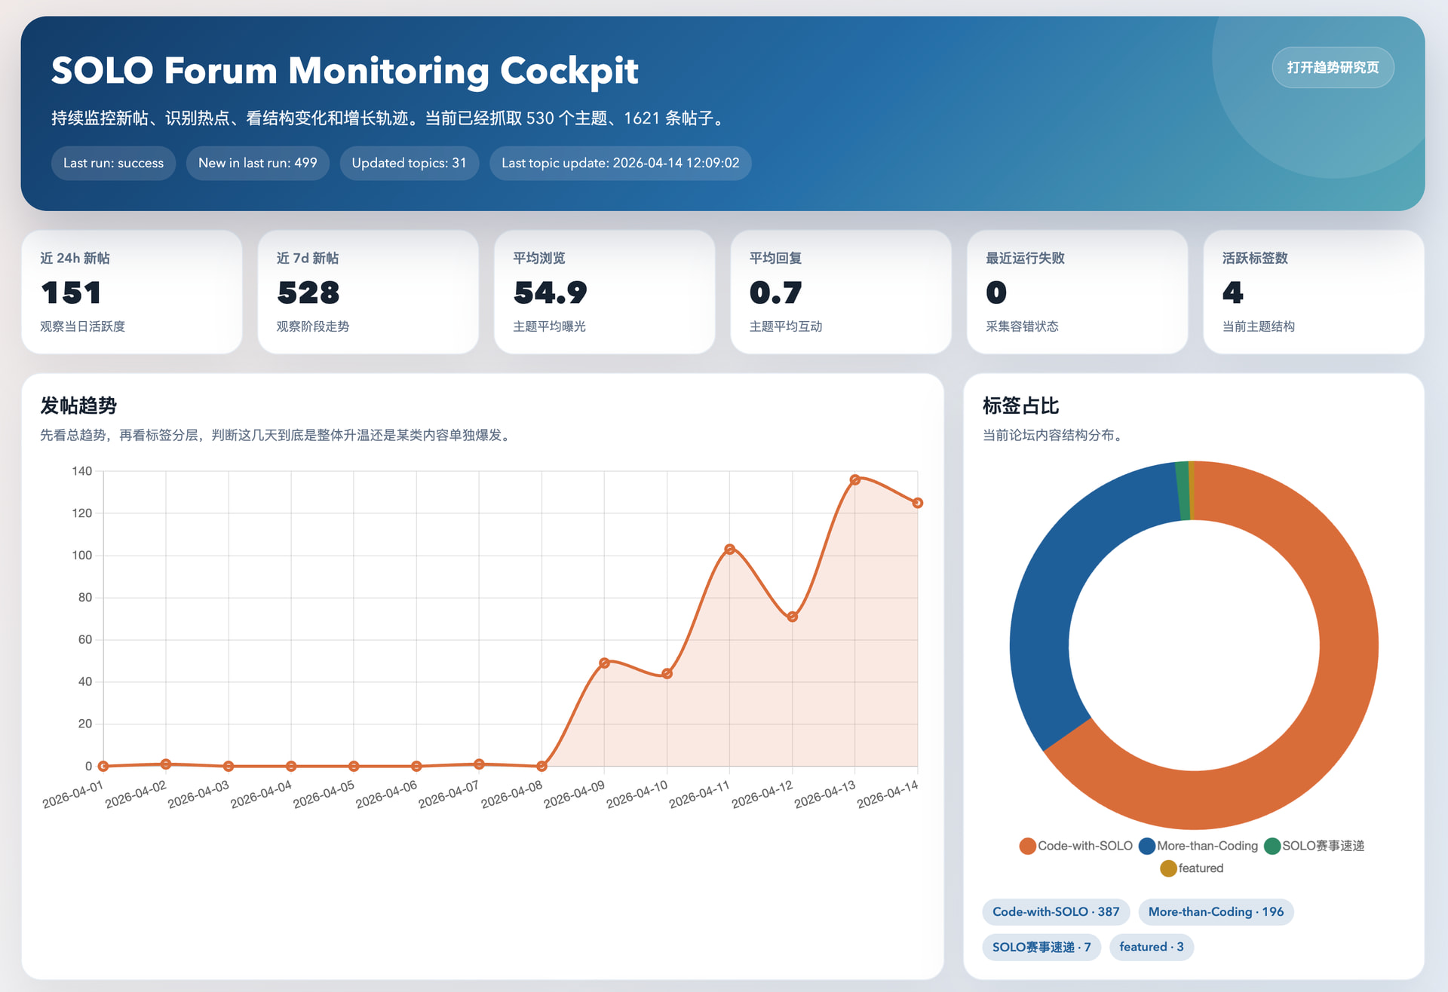Viewport: 1448px width, 992px height.
Task: Open the trend research page button
Action: pyautogui.click(x=1332, y=68)
